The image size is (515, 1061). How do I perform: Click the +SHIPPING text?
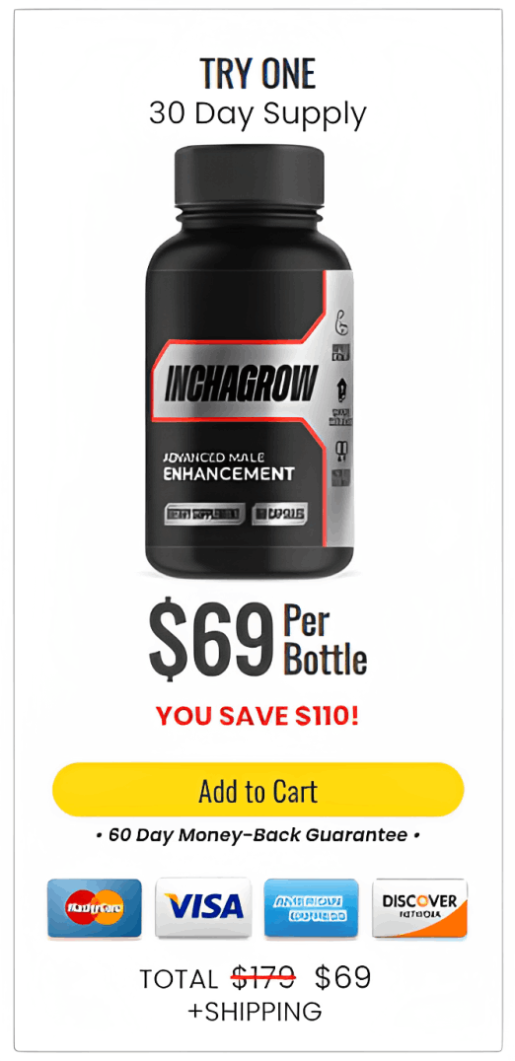click(256, 1012)
